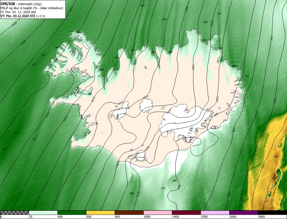287x219 pixels.
Task: Select the 1014 isobar label
Action: point(93,99)
